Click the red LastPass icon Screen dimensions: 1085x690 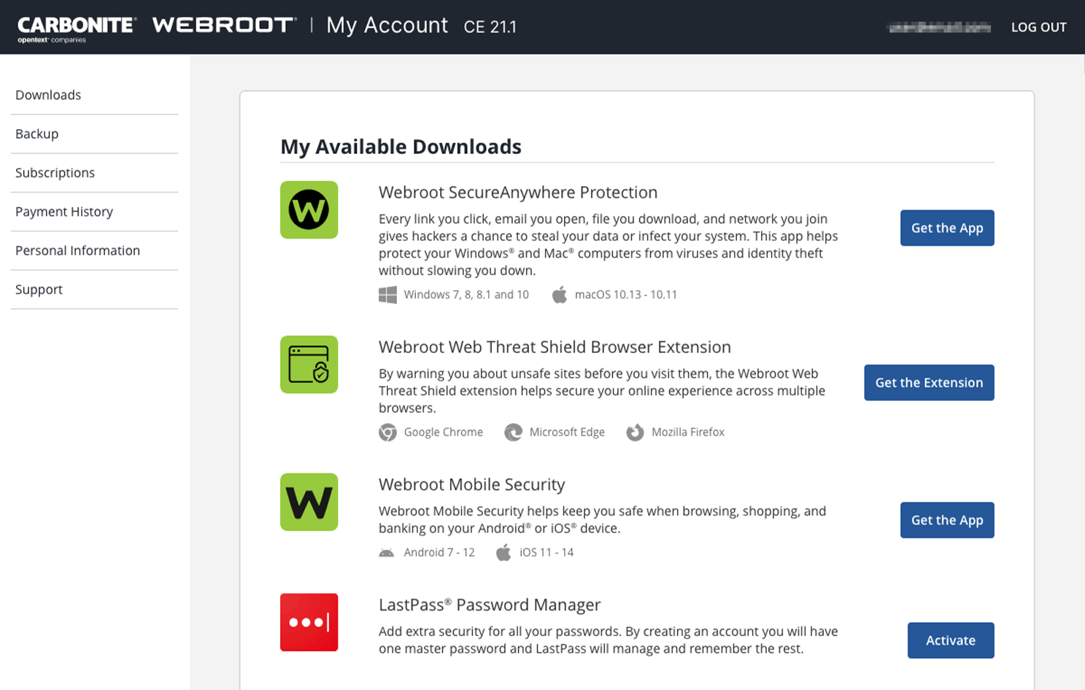point(309,622)
